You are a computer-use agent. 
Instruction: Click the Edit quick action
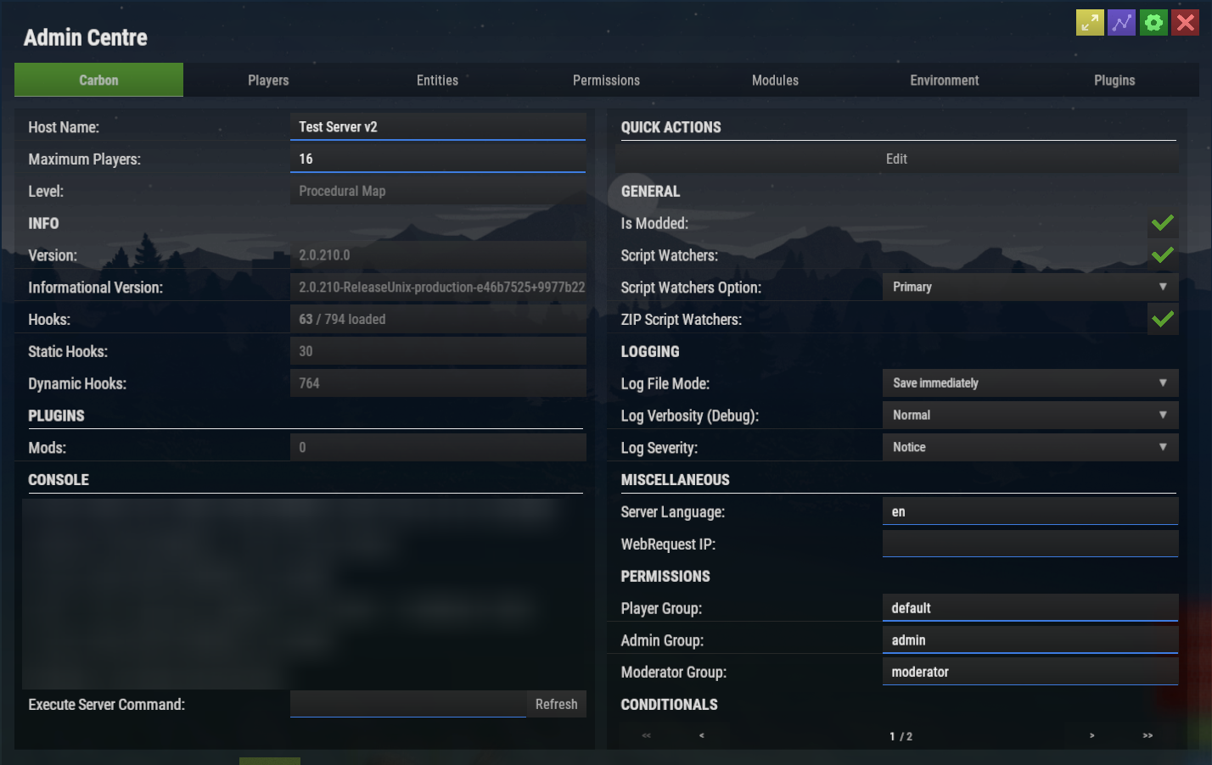pos(896,159)
